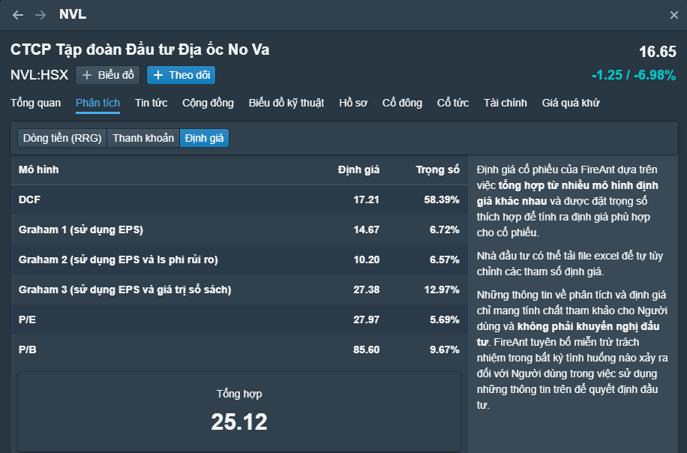Select the Graham 3 model row
Screen dimensions: 687x453
click(239, 289)
